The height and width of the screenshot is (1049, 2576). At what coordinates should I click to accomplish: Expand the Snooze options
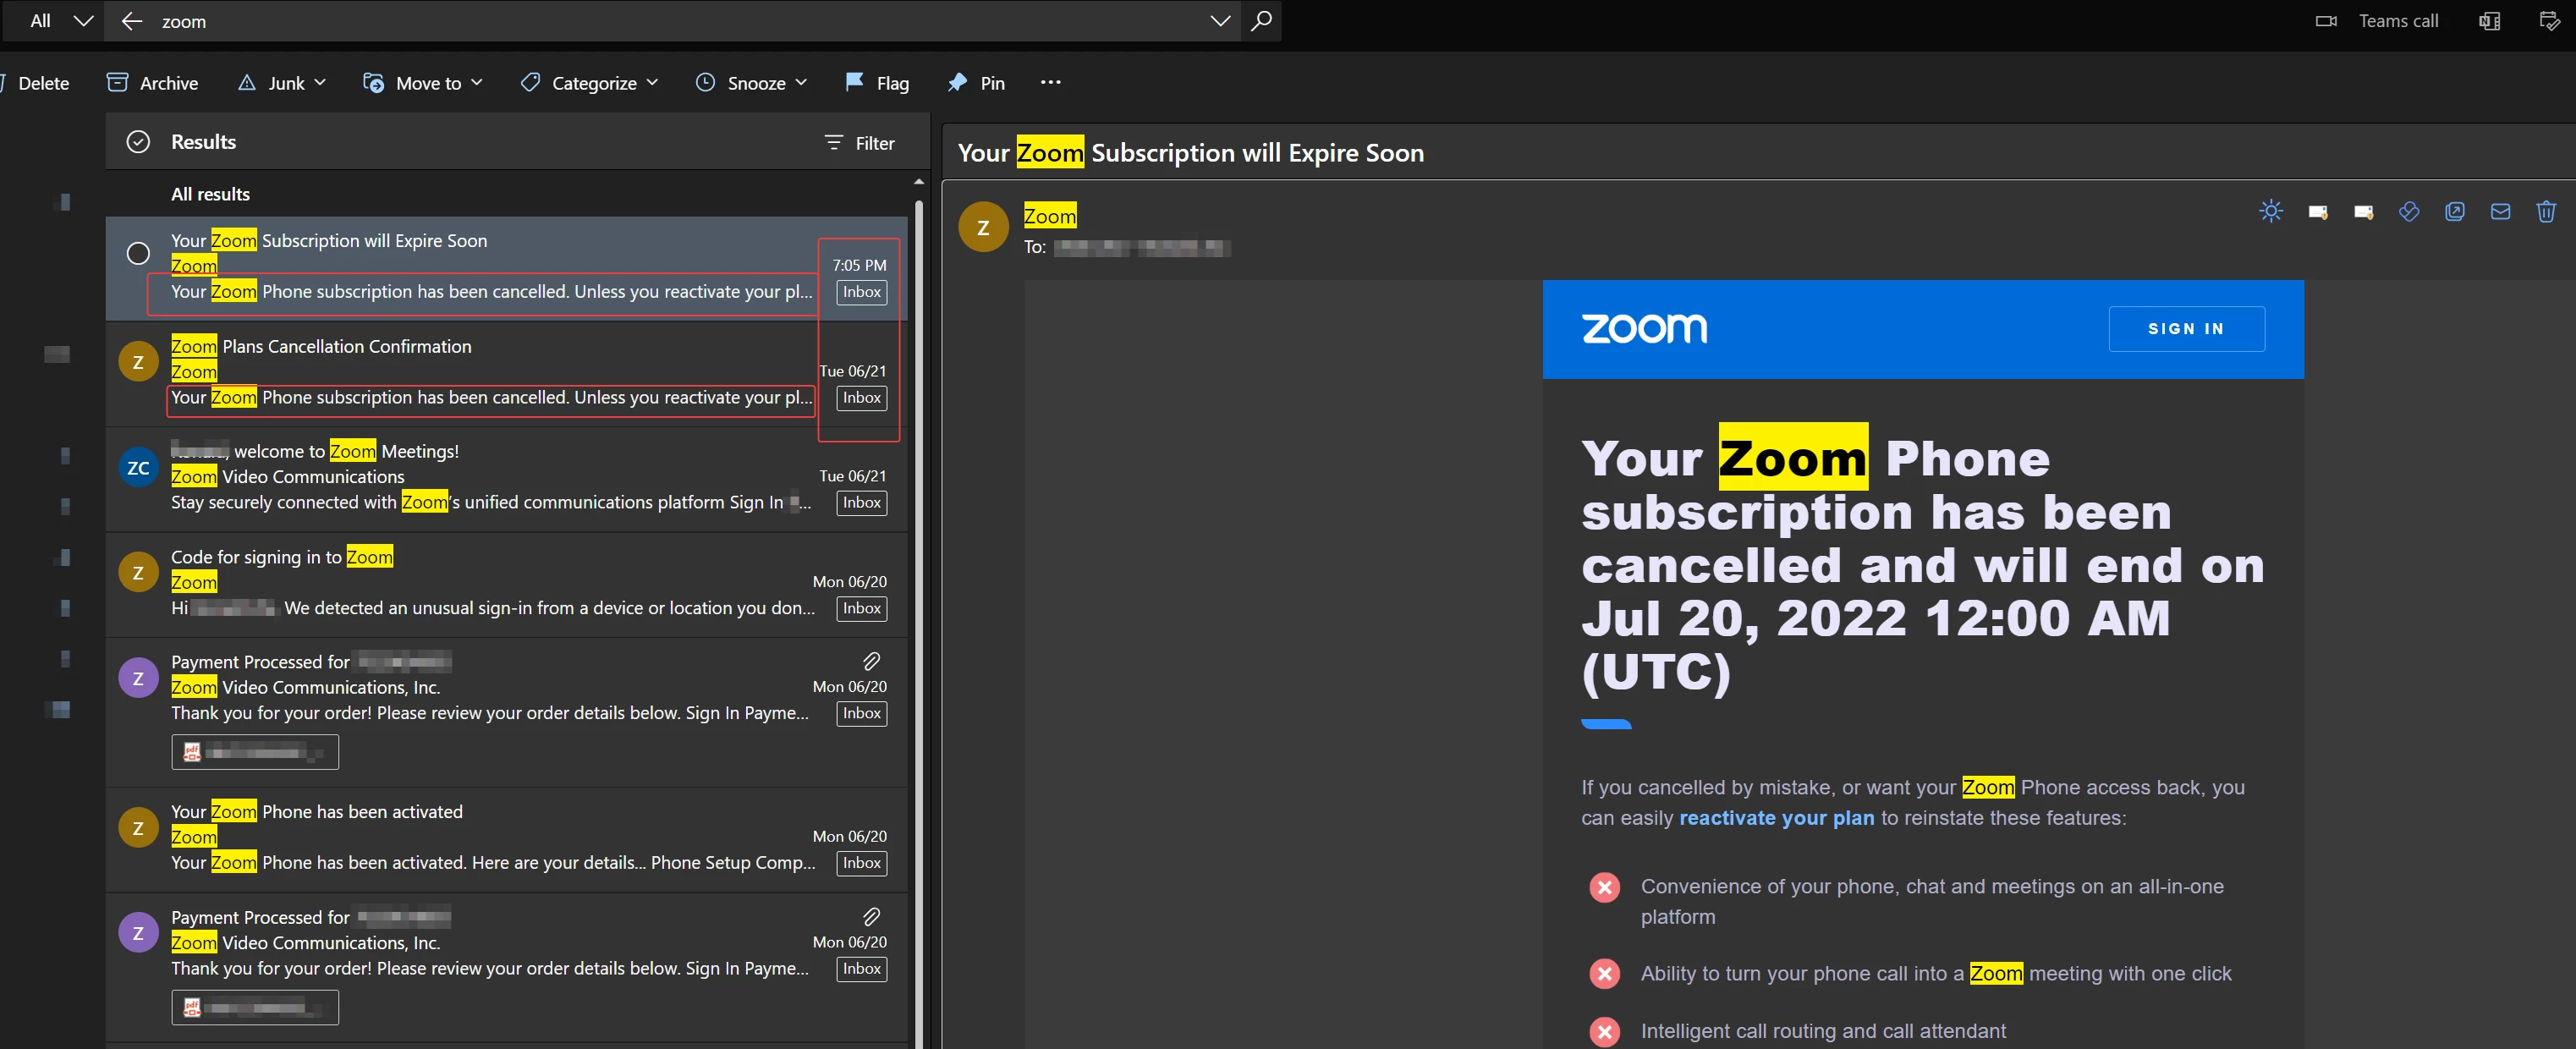tap(801, 83)
